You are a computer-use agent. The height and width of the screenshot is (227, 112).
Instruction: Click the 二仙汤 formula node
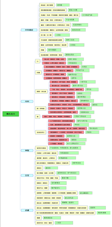pyautogui.click(x=64, y=223)
